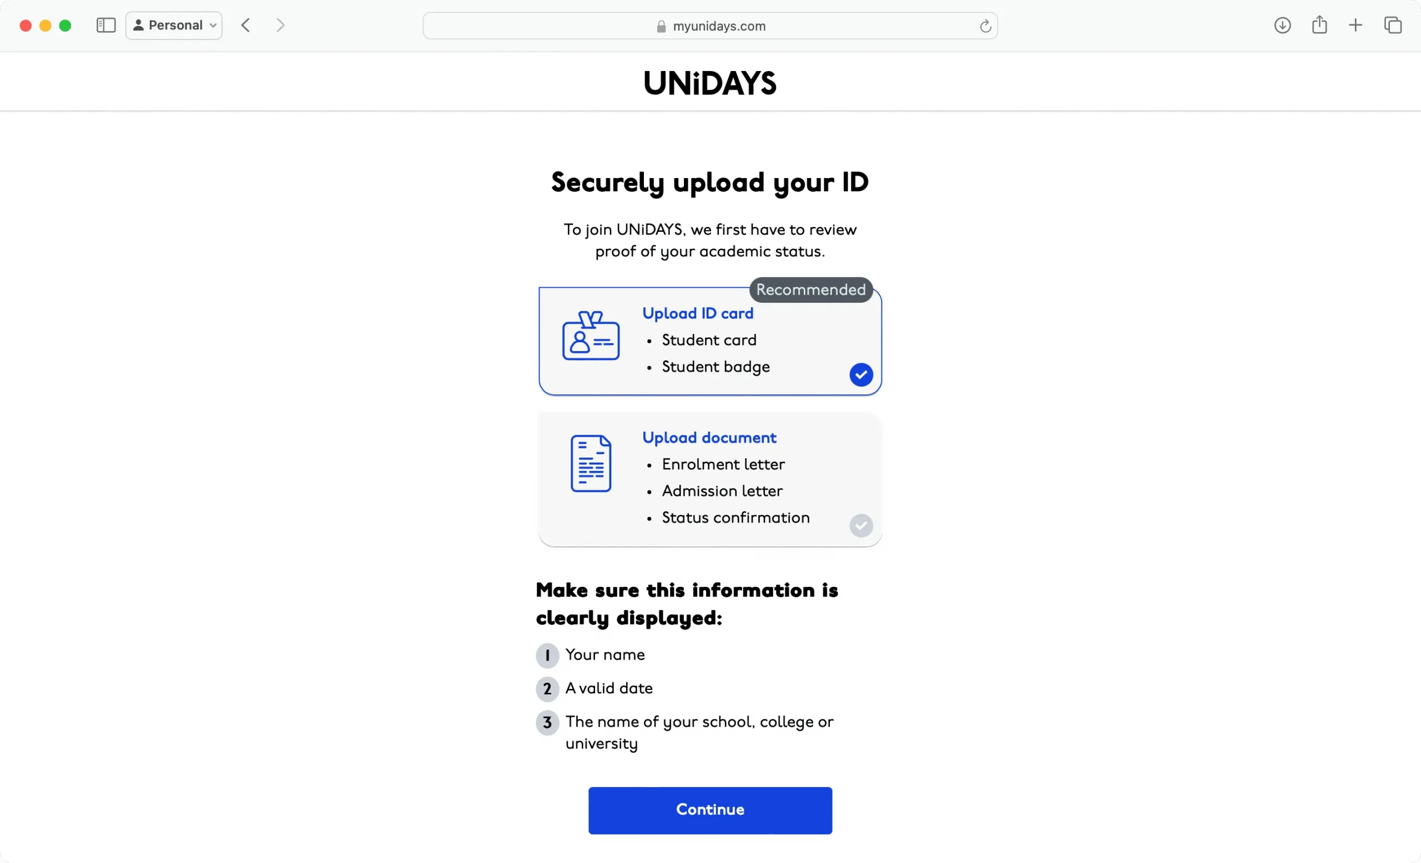Expand the browser tab sidebar

[105, 24]
